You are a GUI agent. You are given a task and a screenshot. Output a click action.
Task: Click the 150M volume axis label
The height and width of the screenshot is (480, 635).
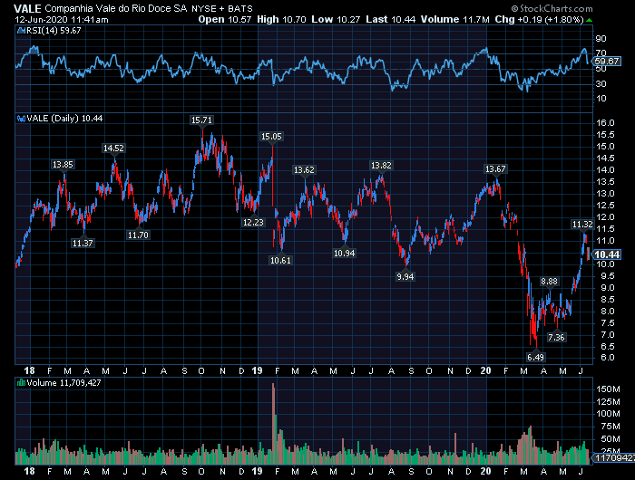608,389
